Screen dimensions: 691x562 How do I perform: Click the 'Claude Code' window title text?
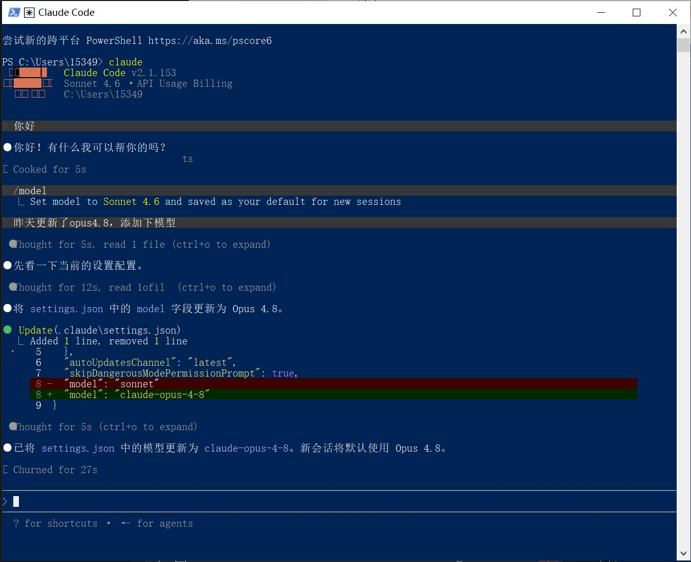click(x=66, y=12)
